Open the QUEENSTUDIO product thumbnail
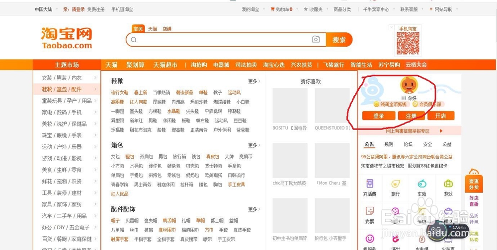 click(x=332, y=105)
